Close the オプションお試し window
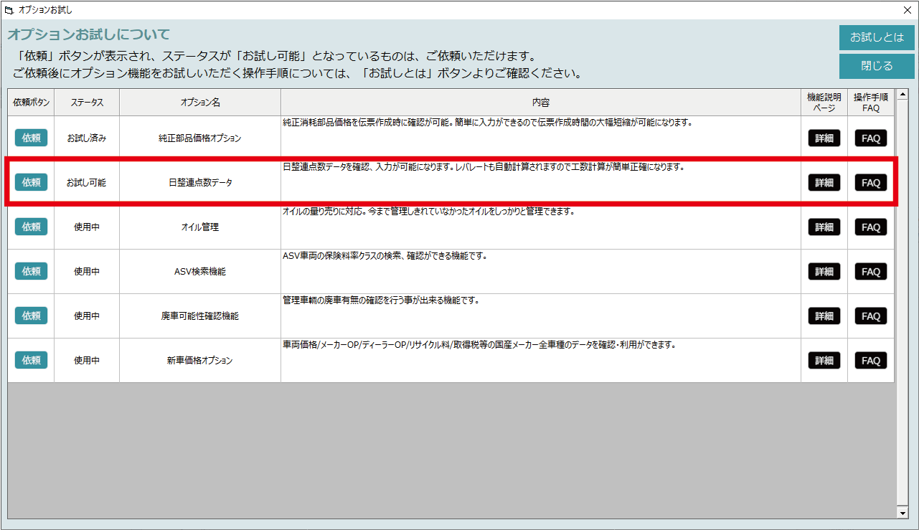 click(x=907, y=10)
